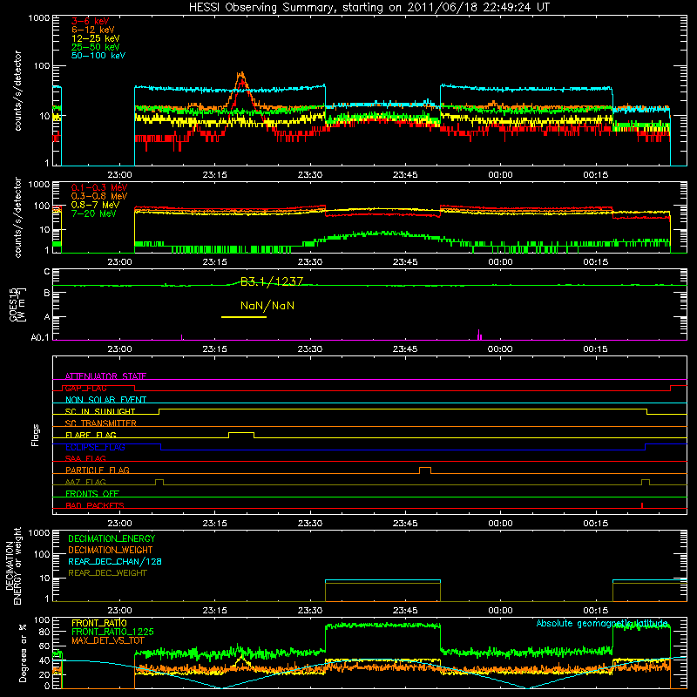Click the orange flare peak in the top panel
Viewport: 697px width, 697px height.
pyautogui.click(x=241, y=74)
